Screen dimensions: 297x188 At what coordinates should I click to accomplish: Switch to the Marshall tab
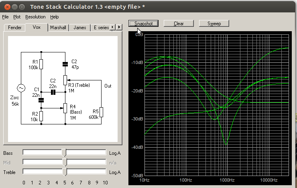point(58,28)
